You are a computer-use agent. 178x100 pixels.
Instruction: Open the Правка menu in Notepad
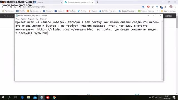click(x=24, y=19)
